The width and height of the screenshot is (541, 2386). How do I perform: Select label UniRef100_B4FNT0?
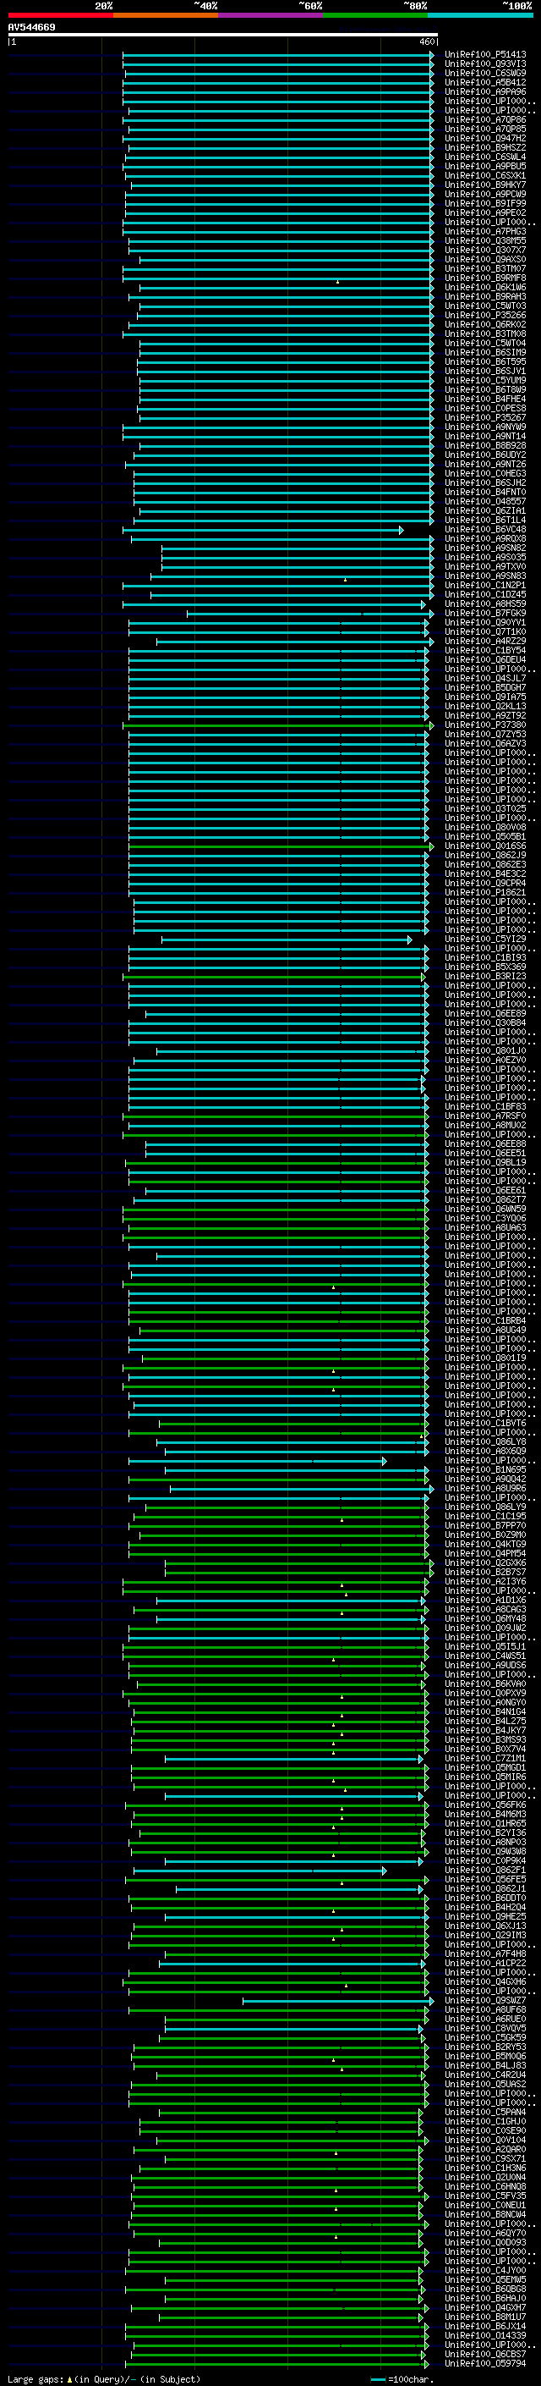485,492
